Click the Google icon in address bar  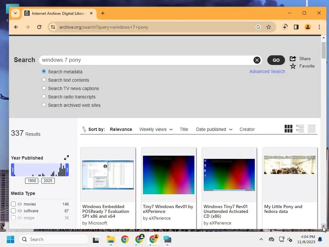258,27
